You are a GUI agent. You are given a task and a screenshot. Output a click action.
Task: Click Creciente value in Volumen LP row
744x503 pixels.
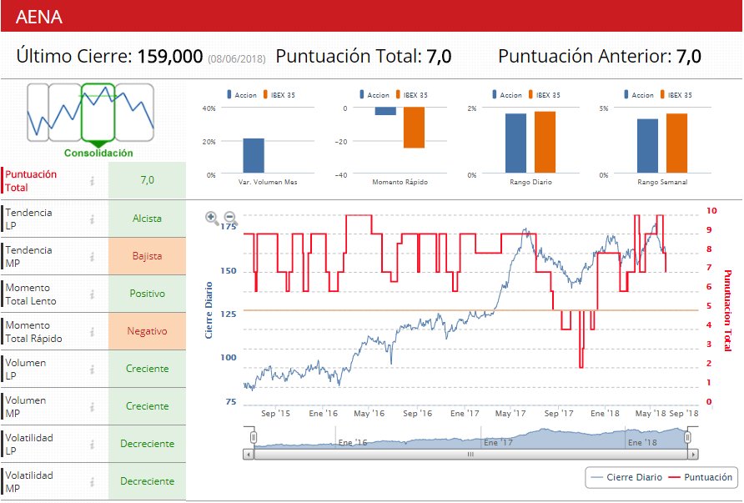click(x=147, y=369)
